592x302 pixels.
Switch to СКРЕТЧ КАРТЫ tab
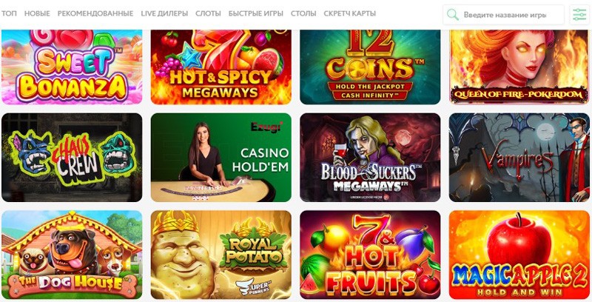[x=349, y=13]
